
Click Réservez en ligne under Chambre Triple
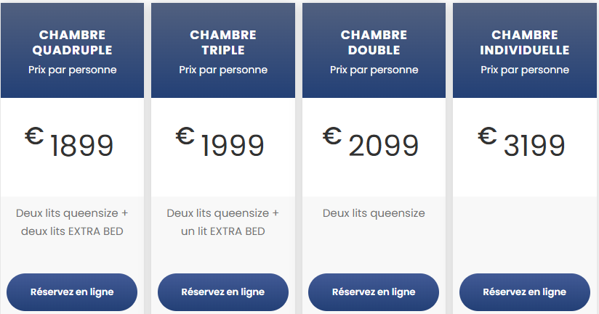click(x=222, y=292)
